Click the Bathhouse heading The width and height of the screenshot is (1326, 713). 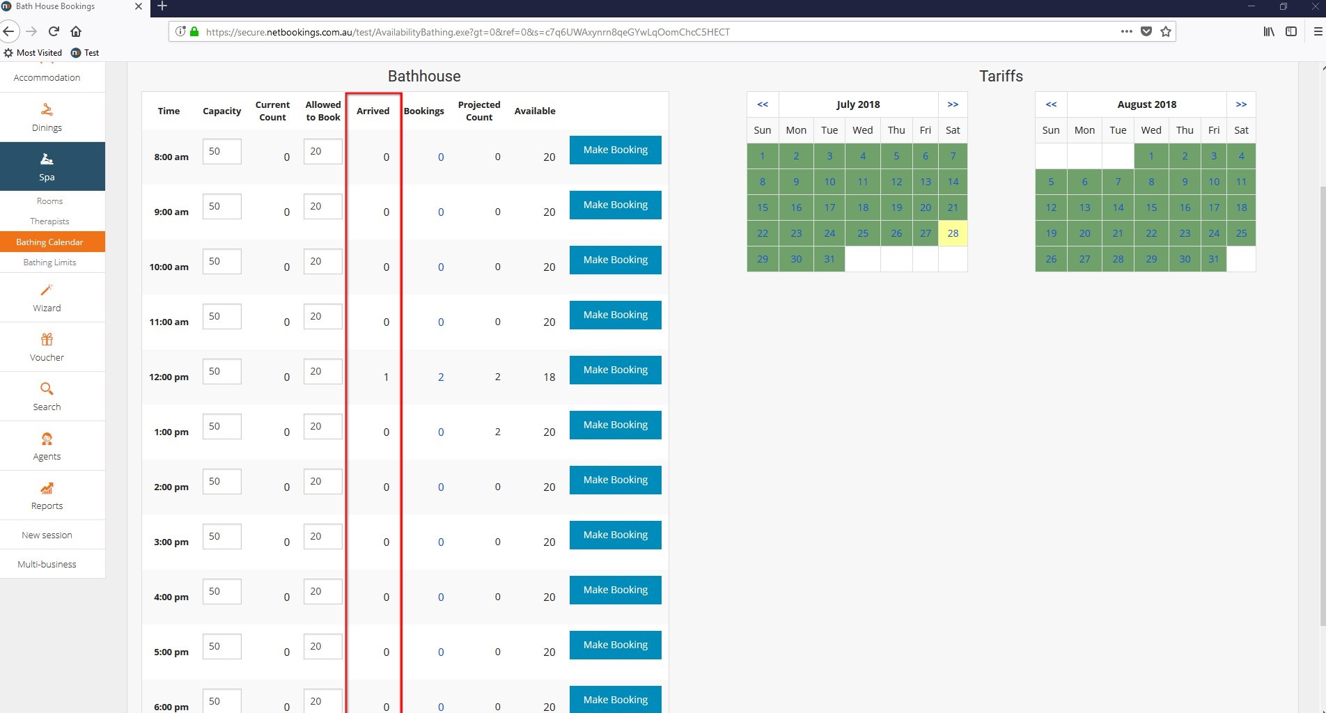424,77
